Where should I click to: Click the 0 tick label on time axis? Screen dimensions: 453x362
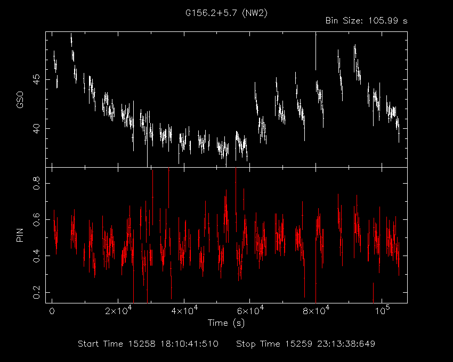(52, 311)
